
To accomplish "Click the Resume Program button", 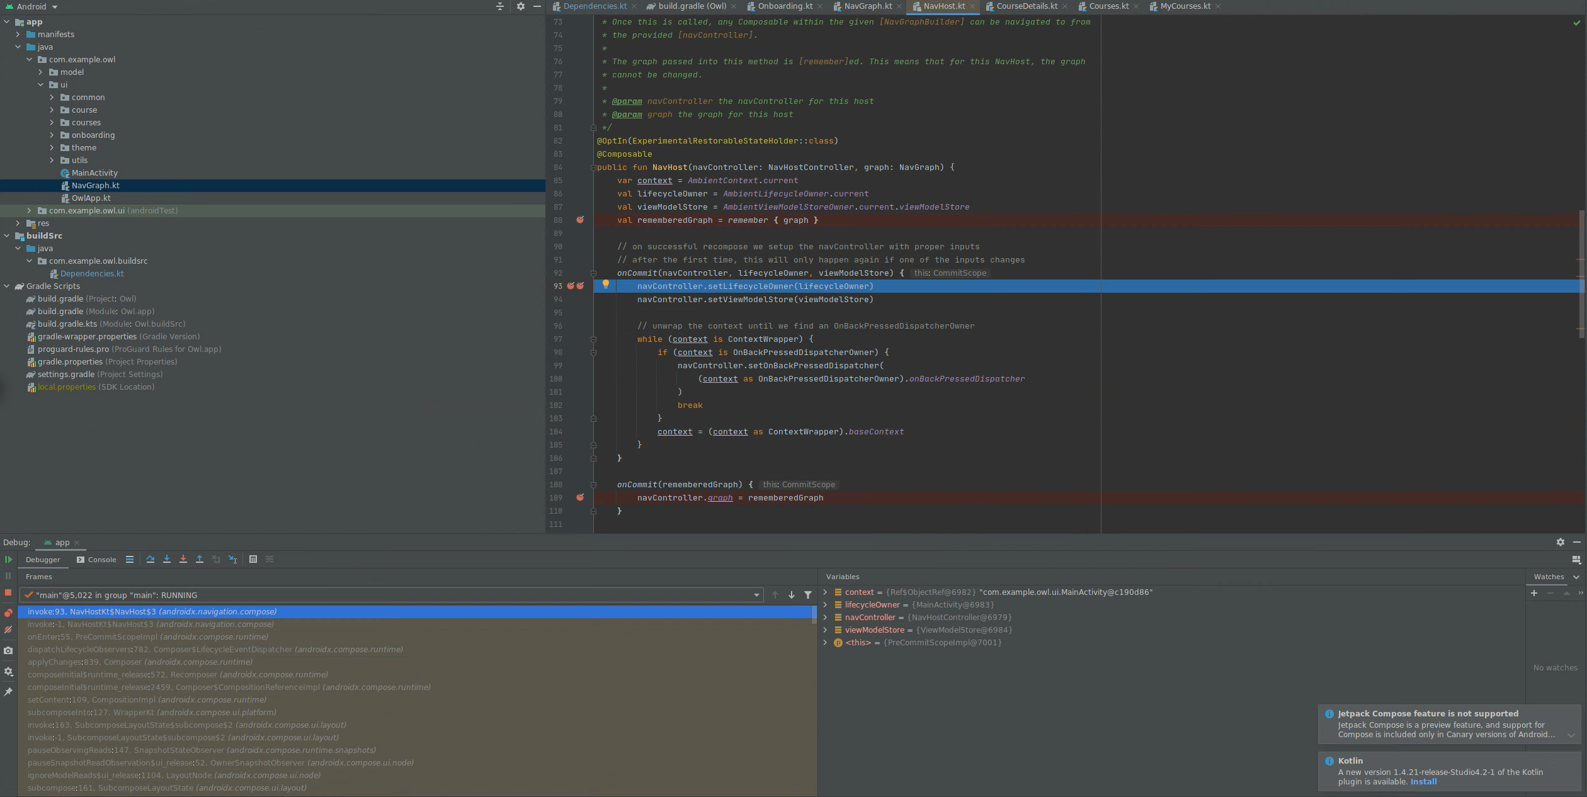I will tap(8, 559).
